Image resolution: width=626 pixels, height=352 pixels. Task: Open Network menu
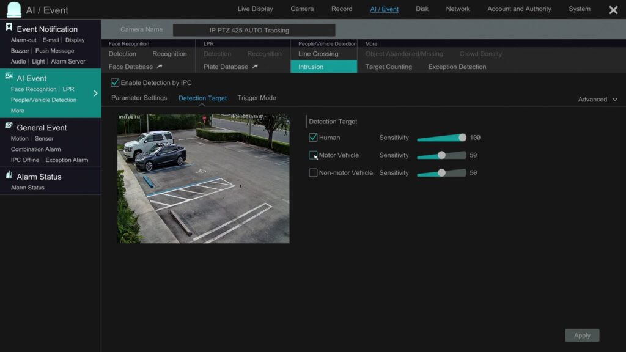point(458,9)
